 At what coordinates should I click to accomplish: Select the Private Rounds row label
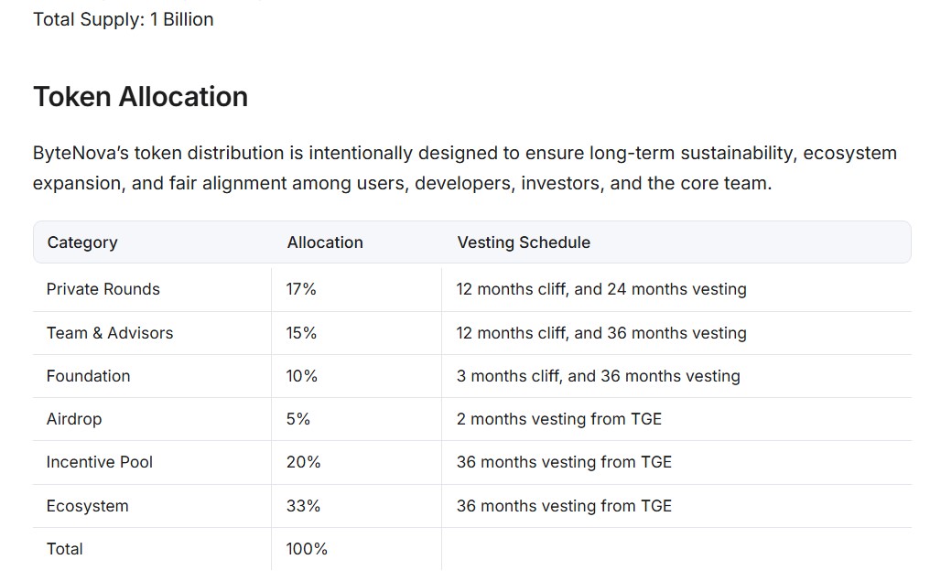[x=103, y=289]
